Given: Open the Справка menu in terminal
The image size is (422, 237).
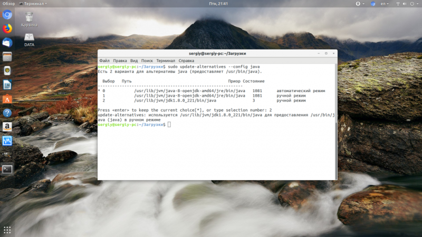Looking at the screenshot, I should pos(186,61).
